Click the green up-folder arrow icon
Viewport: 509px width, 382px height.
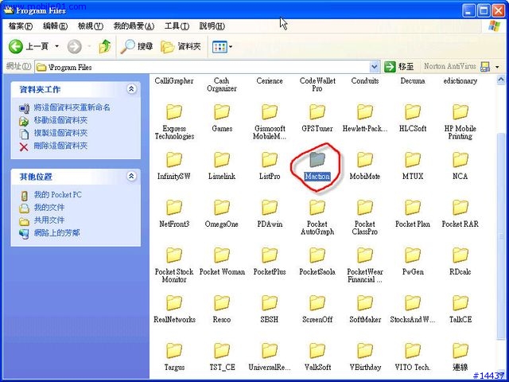tap(104, 47)
